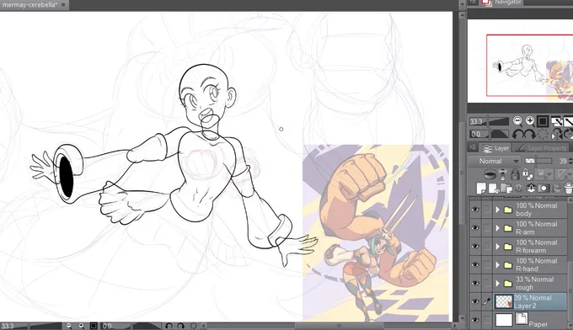The width and height of the screenshot is (573, 330).
Task: Expand the R-arm folder
Action: [498, 228]
